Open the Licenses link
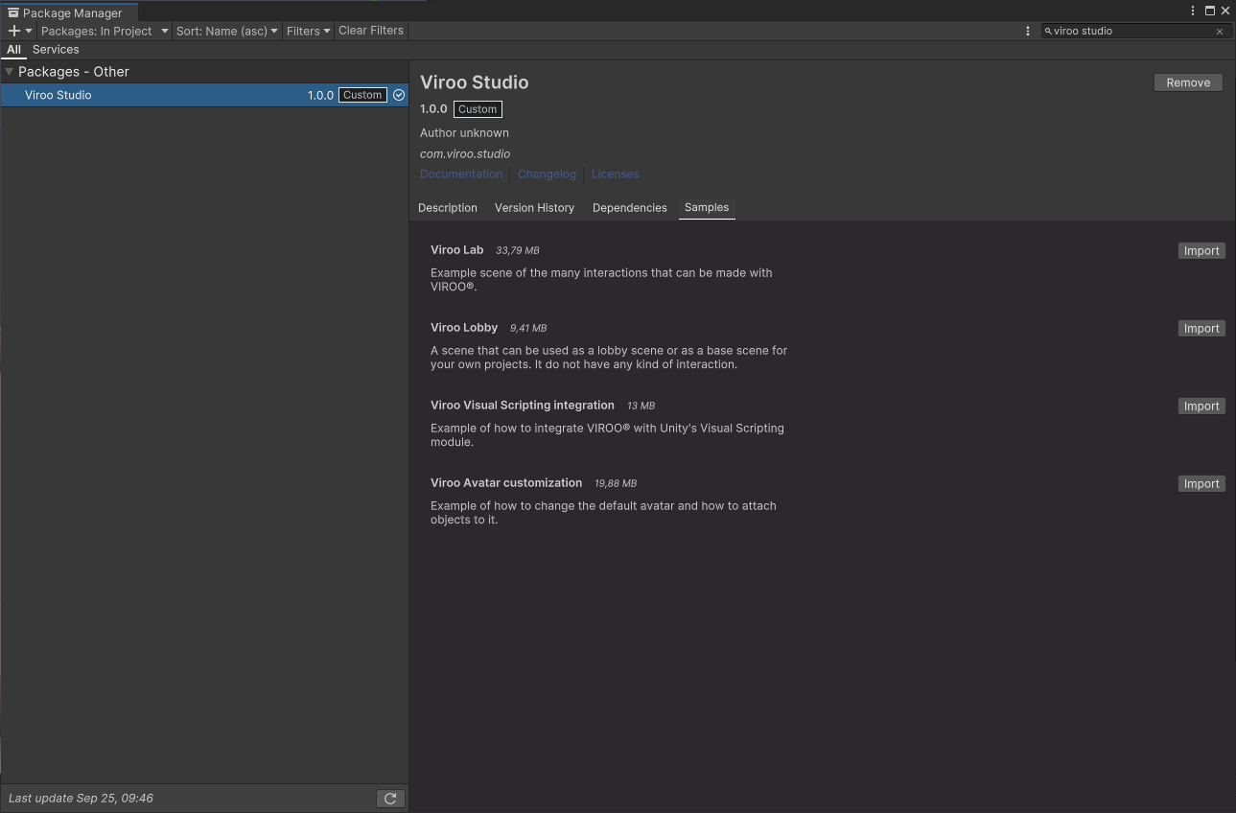Viewport: 1236px width, 813px height. [615, 174]
